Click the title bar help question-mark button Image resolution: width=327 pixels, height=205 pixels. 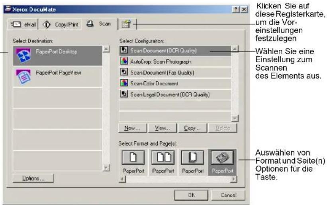click(236, 10)
